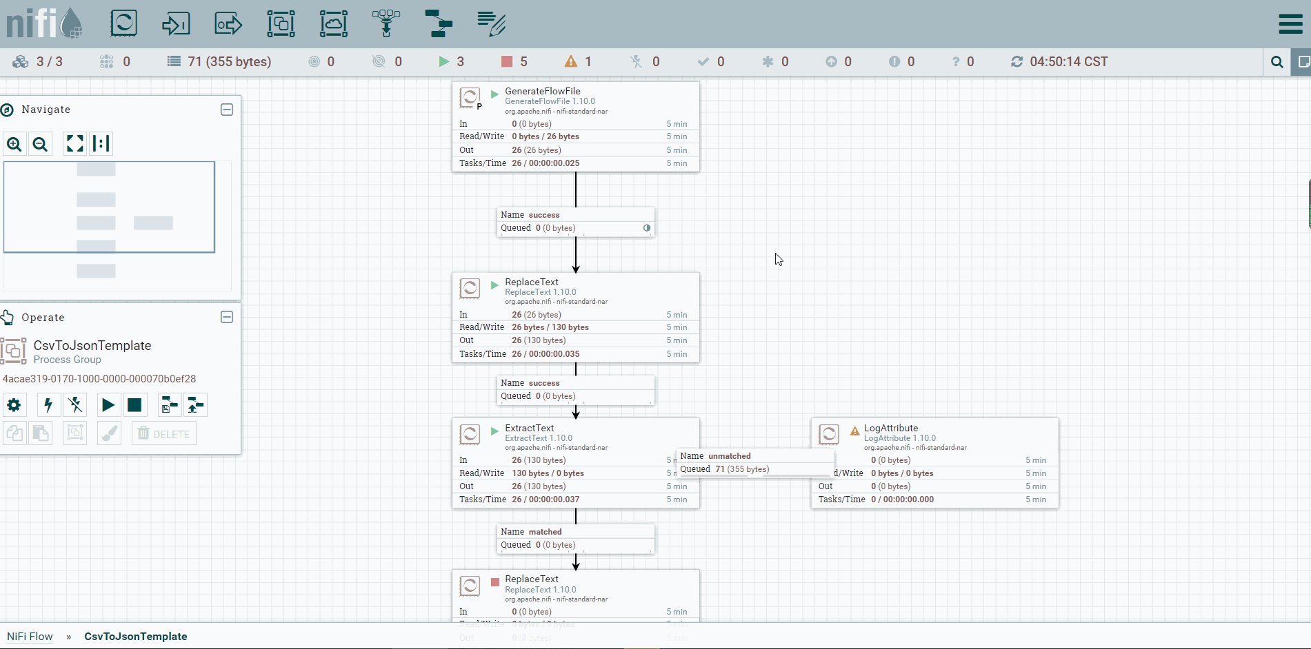The width and height of the screenshot is (1311, 649).
Task: Select the Label toolbar icon
Action: [x=491, y=23]
